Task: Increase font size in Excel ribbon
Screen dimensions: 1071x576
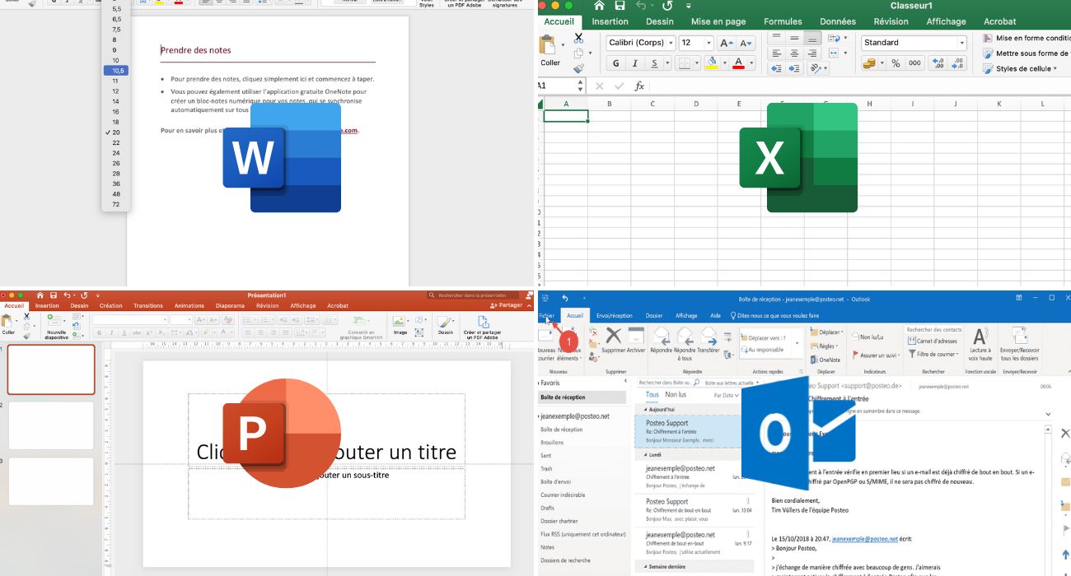Action: (x=727, y=43)
